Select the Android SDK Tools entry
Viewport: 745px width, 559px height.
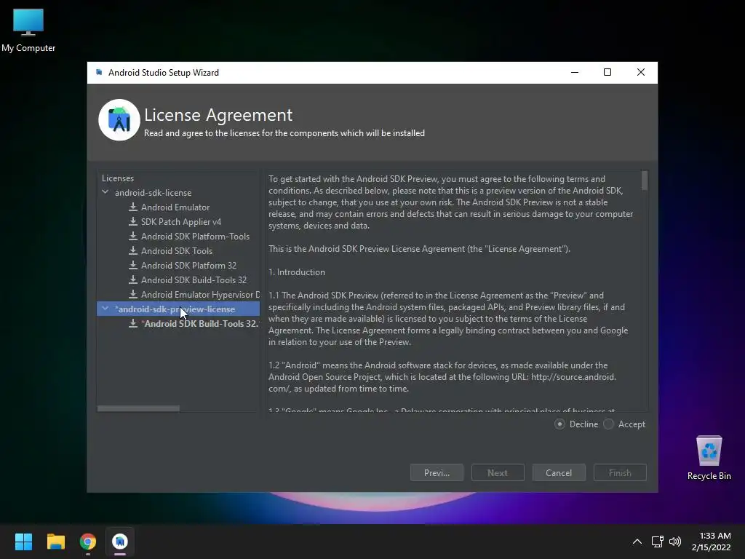(x=177, y=250)
